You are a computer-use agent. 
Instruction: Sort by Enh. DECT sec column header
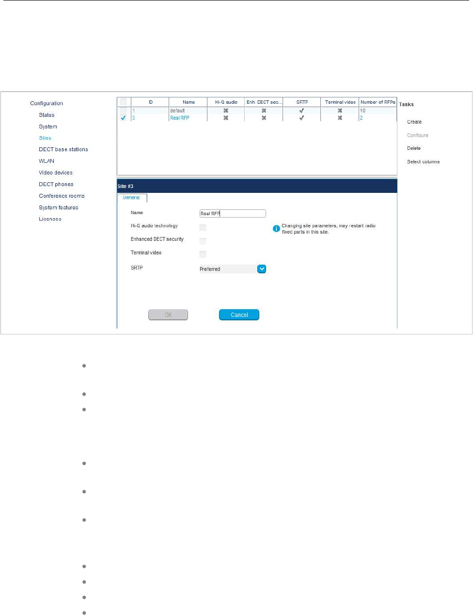tap(264, 102)
